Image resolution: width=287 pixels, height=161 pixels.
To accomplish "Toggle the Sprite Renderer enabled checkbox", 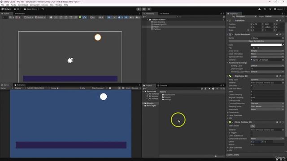I will (233, 34).
